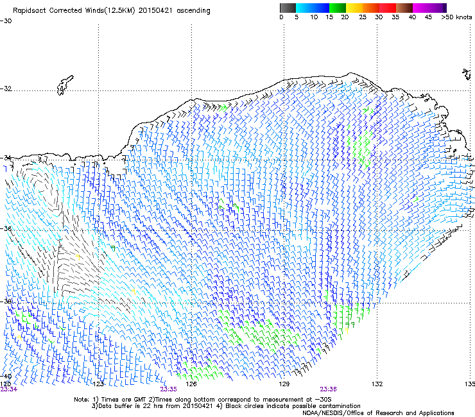Click the NOAA/NESDIS credit line

(378, 413)
